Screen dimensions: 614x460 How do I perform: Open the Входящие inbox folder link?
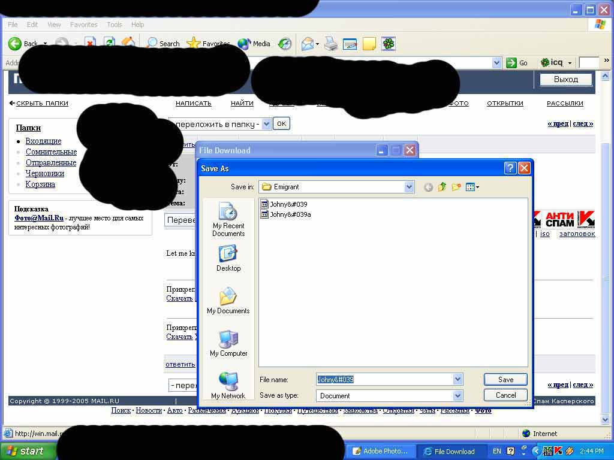pos(43,141)
